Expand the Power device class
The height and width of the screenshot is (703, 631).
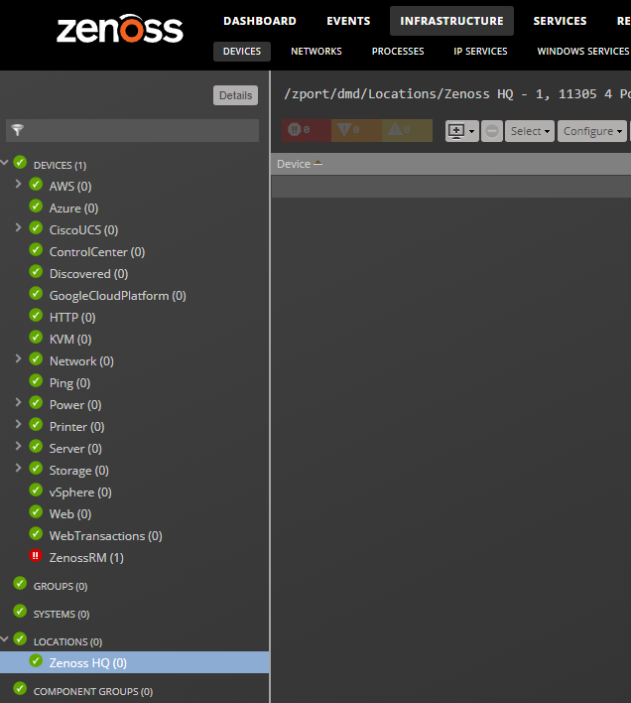(18, 402)
